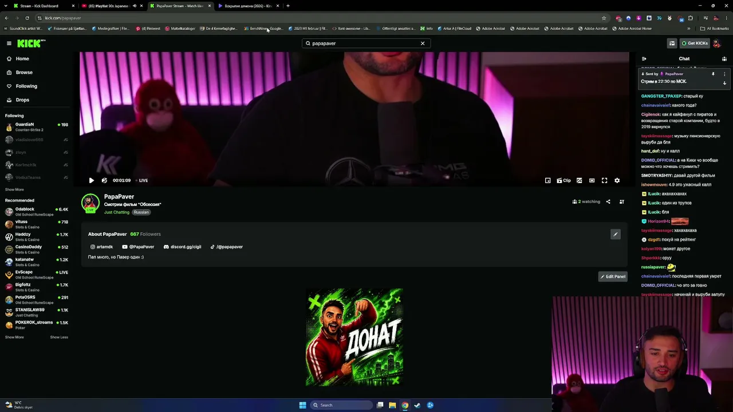733x412 pixels.
Task: Open the icon right of Share
Action: 621,201
